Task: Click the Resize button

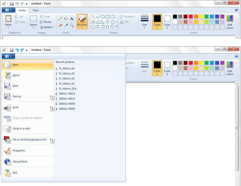Action: (46, 22)
